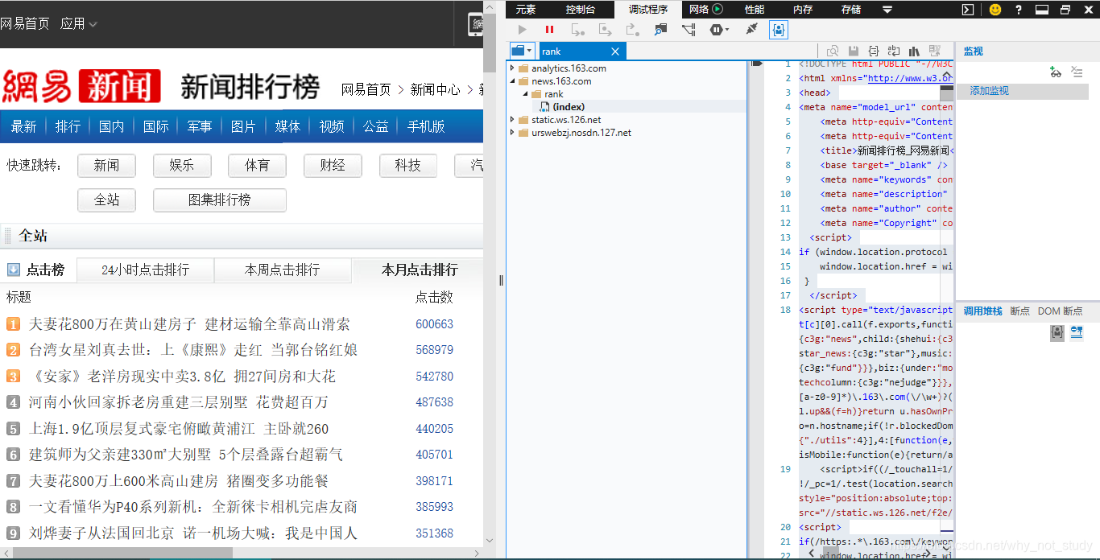Screen dimensions: 1100x560
Task: Click the show console panel icon
Action: (x=969, y=10)
